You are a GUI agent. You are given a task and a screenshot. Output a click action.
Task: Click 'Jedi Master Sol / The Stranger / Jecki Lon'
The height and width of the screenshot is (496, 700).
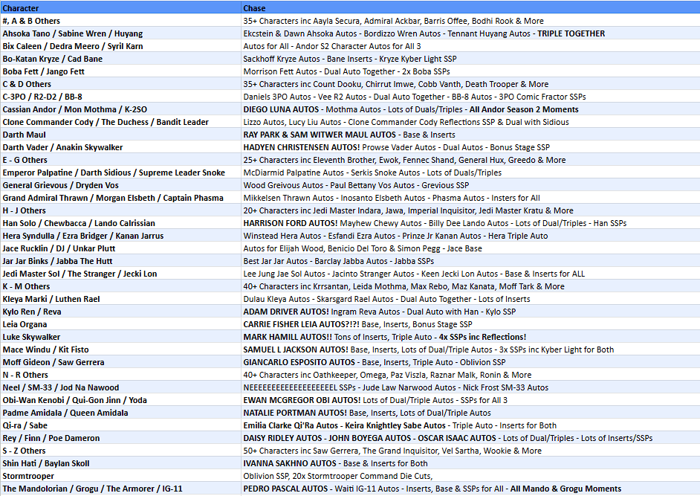pyautogui.click(x=120, y=274)
